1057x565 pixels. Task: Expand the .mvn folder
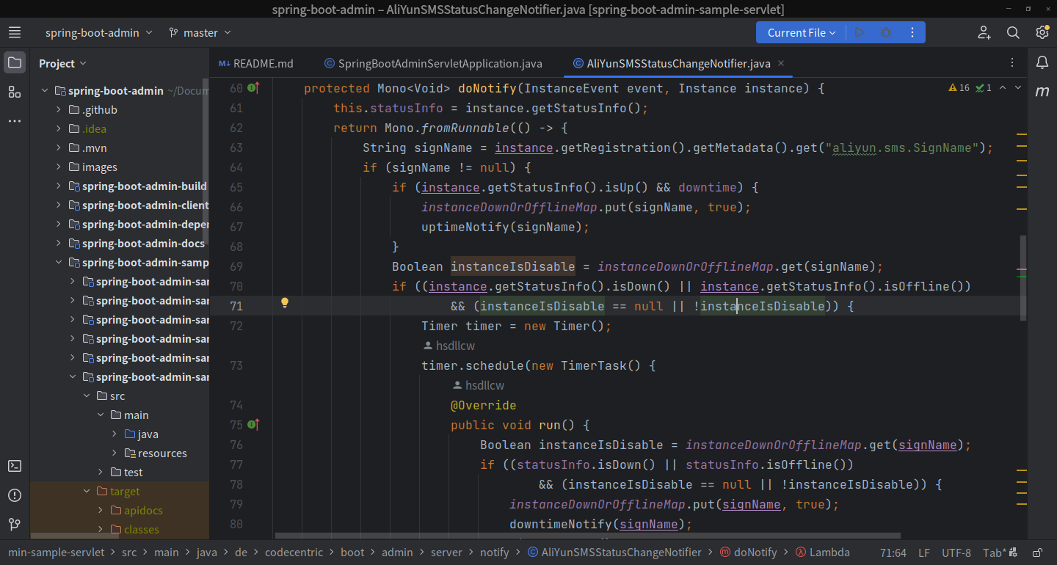tap(59, 148)
